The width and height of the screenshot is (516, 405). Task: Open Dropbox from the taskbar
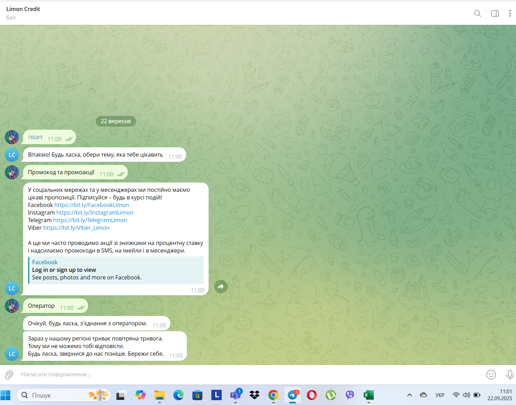click(255, 395)
